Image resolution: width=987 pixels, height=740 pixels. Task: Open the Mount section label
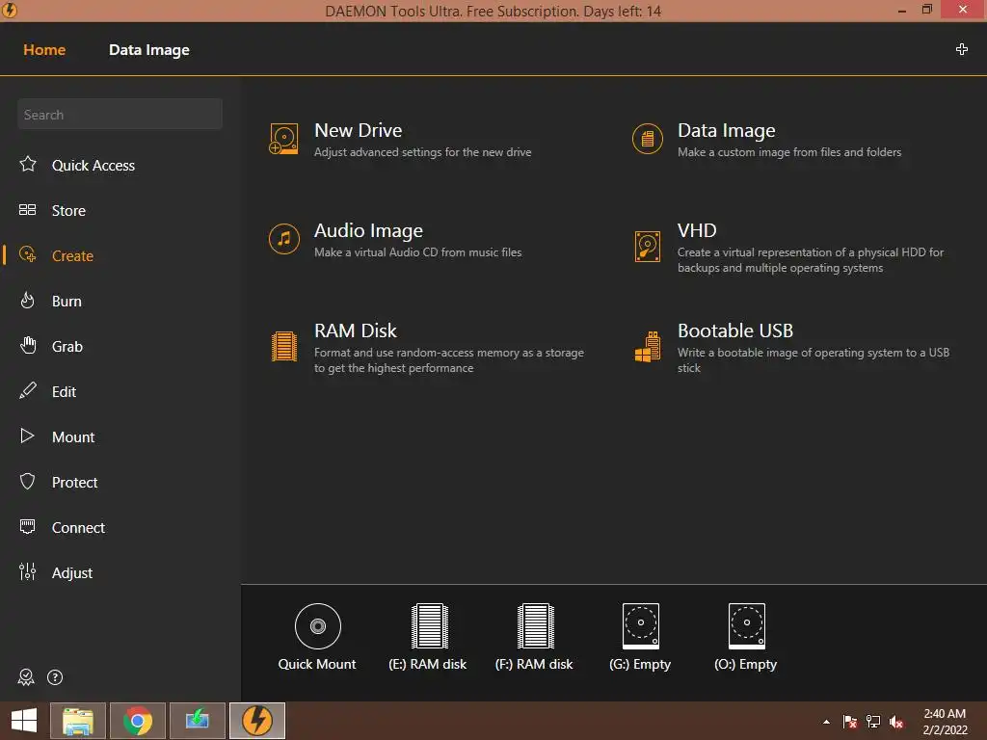coord(73,437)
